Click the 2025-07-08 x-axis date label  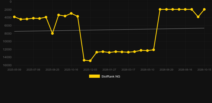click(33, 70)
